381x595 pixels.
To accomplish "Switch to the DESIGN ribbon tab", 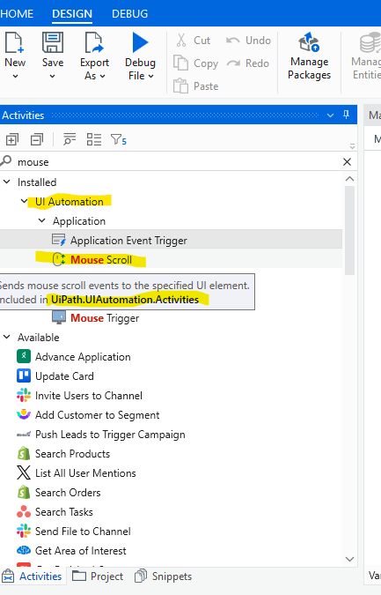I will [x=72, y=13].
